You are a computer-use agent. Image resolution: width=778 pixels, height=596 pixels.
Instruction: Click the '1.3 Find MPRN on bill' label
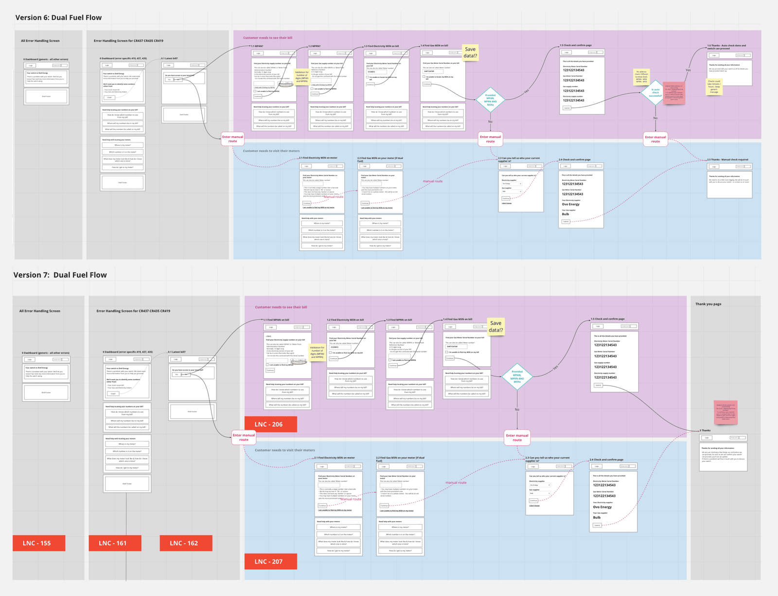click(x=399, y=320)
